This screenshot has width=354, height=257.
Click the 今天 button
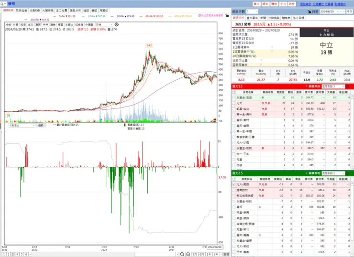click(x=350, y=11)
